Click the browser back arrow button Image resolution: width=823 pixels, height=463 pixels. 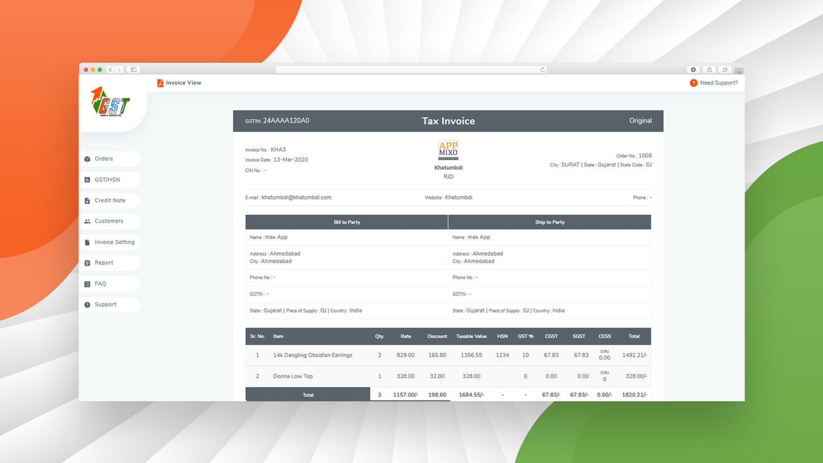pos(111,69)
